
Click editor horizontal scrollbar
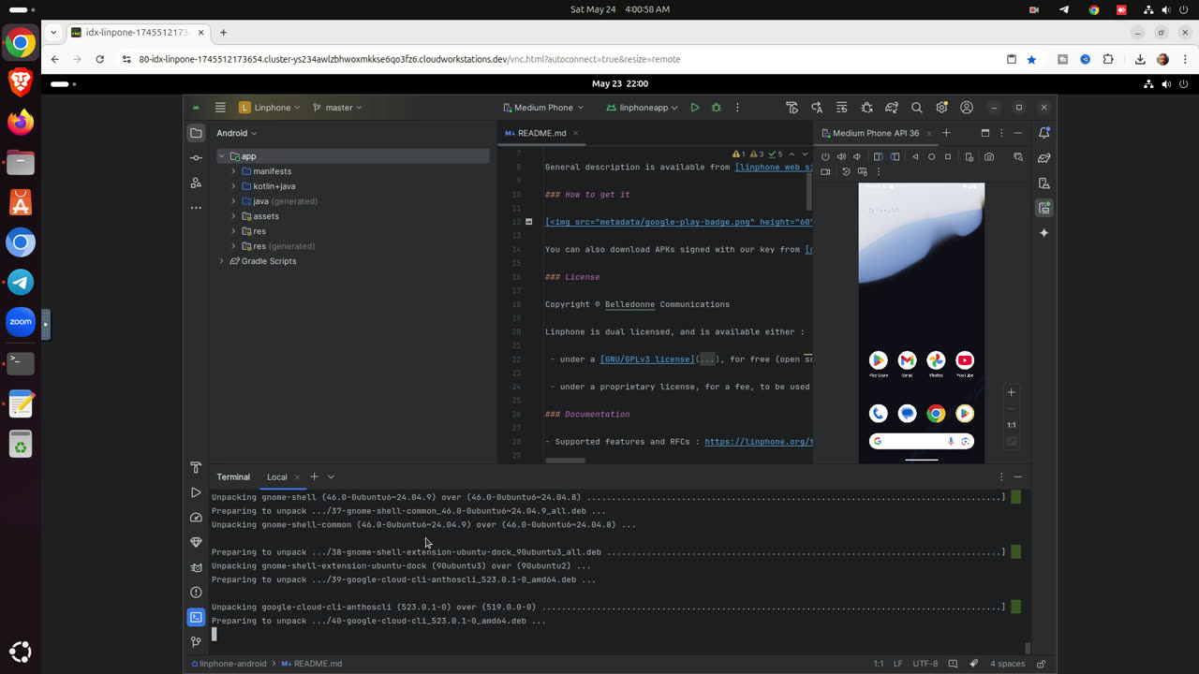[x=565, y=460]
